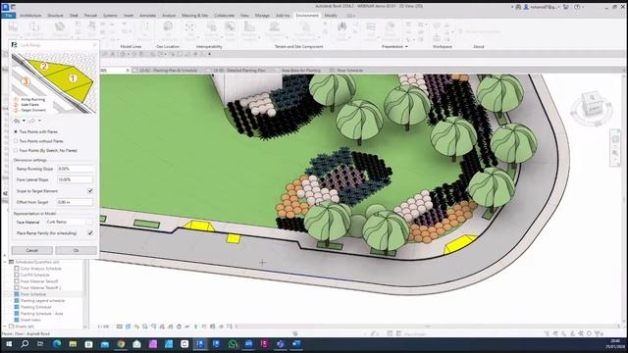Edit the Ramp Running Slope field

tap(76, 169)
